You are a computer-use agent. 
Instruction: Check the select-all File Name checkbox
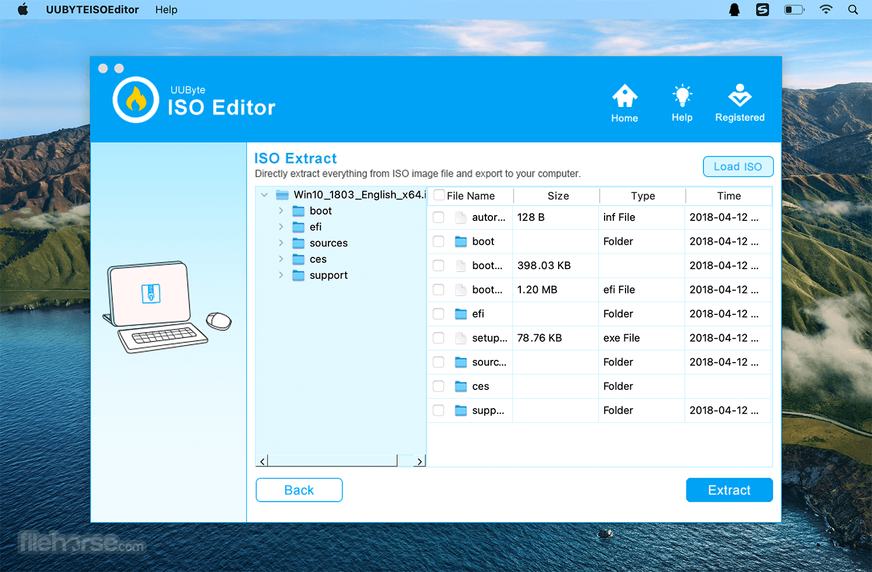tap(439, 195)
